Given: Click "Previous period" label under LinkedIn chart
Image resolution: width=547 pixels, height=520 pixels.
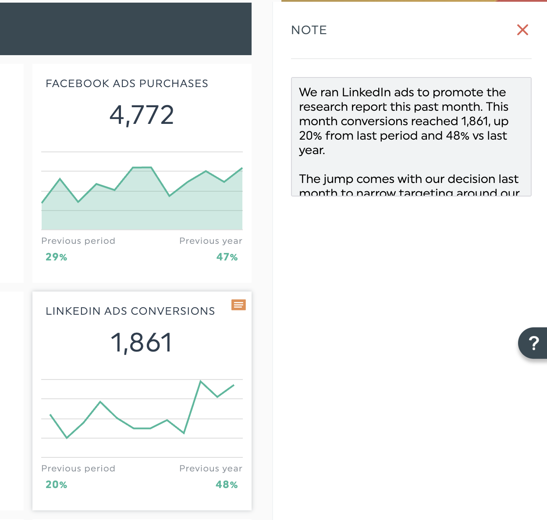Looking at the screenshot, I should click(78, 468).
